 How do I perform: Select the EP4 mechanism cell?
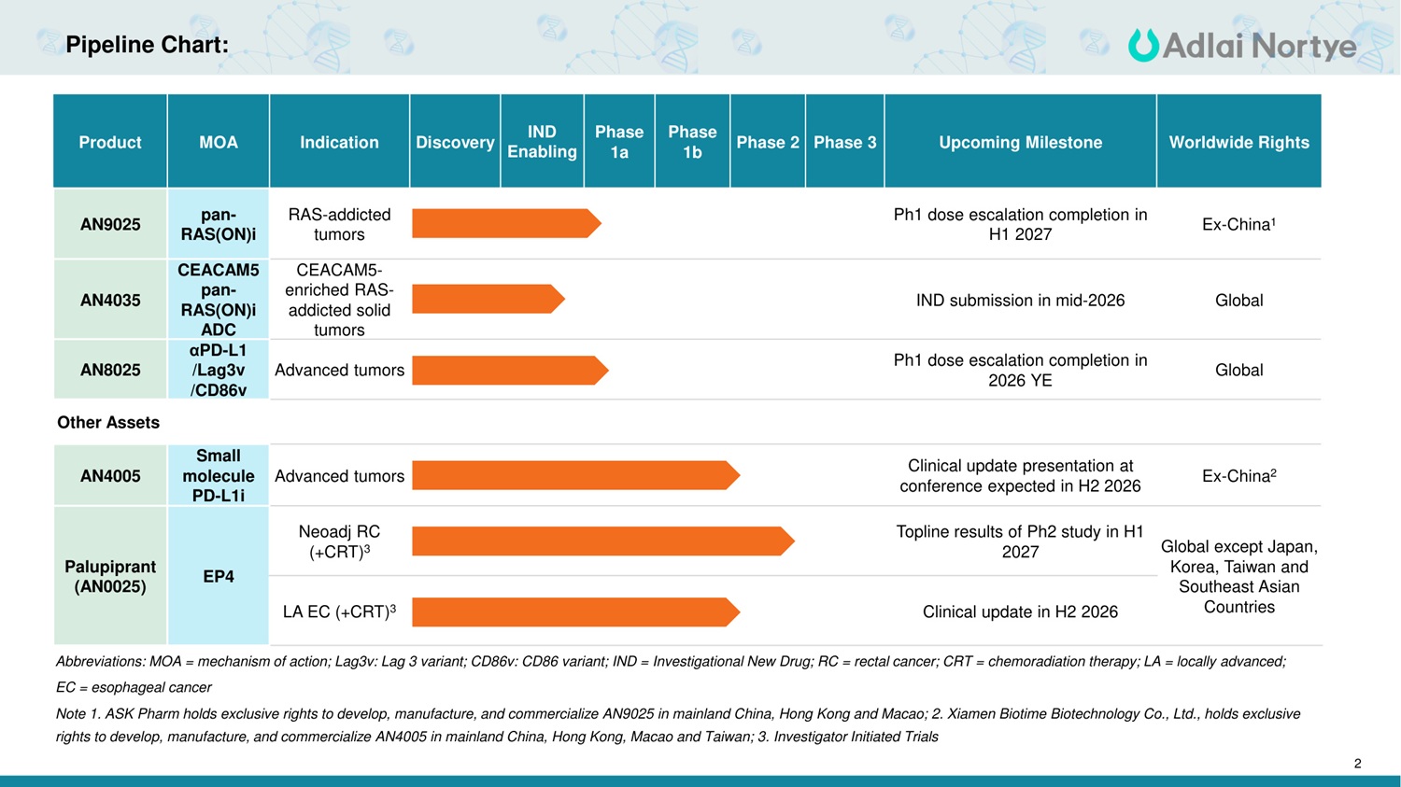219,576
